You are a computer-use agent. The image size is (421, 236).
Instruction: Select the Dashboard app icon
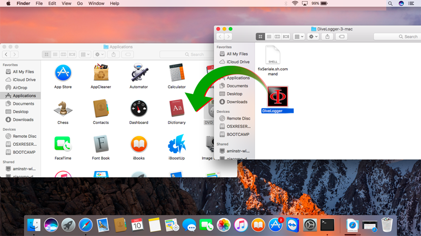pos(138,109)
